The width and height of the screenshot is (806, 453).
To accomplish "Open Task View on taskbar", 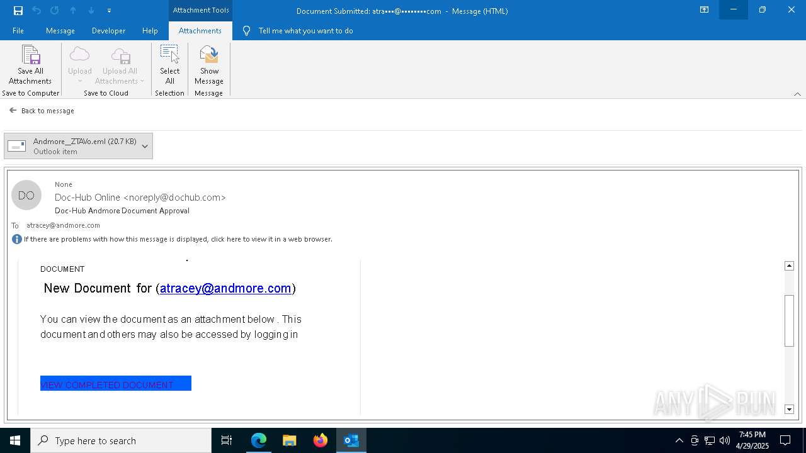I will [x=227, y=440].
